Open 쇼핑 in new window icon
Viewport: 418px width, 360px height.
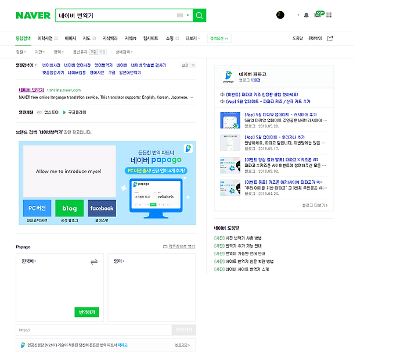pyautogui.click(x=177, y=38)
